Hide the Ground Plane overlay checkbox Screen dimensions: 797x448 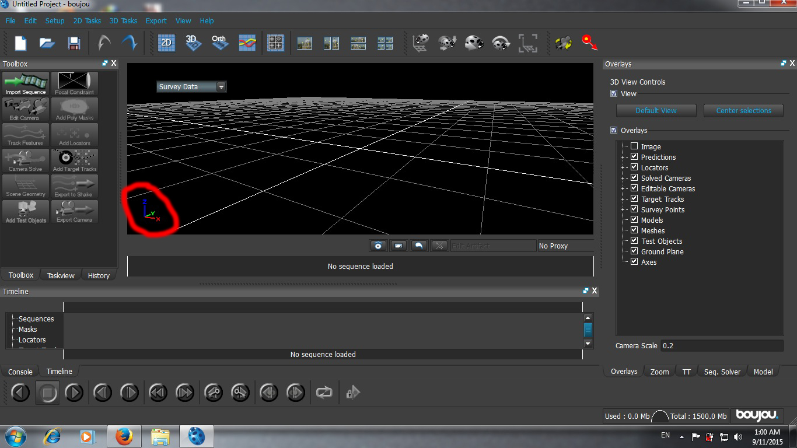(634, 251)
